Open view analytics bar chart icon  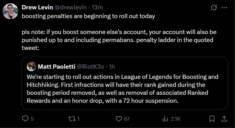coord(165,119)
